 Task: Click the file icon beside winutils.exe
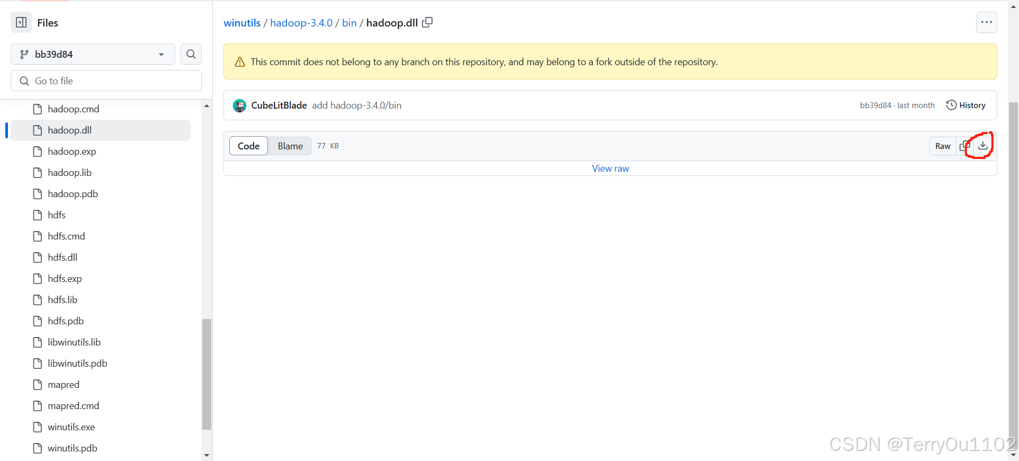pos(37,427)
